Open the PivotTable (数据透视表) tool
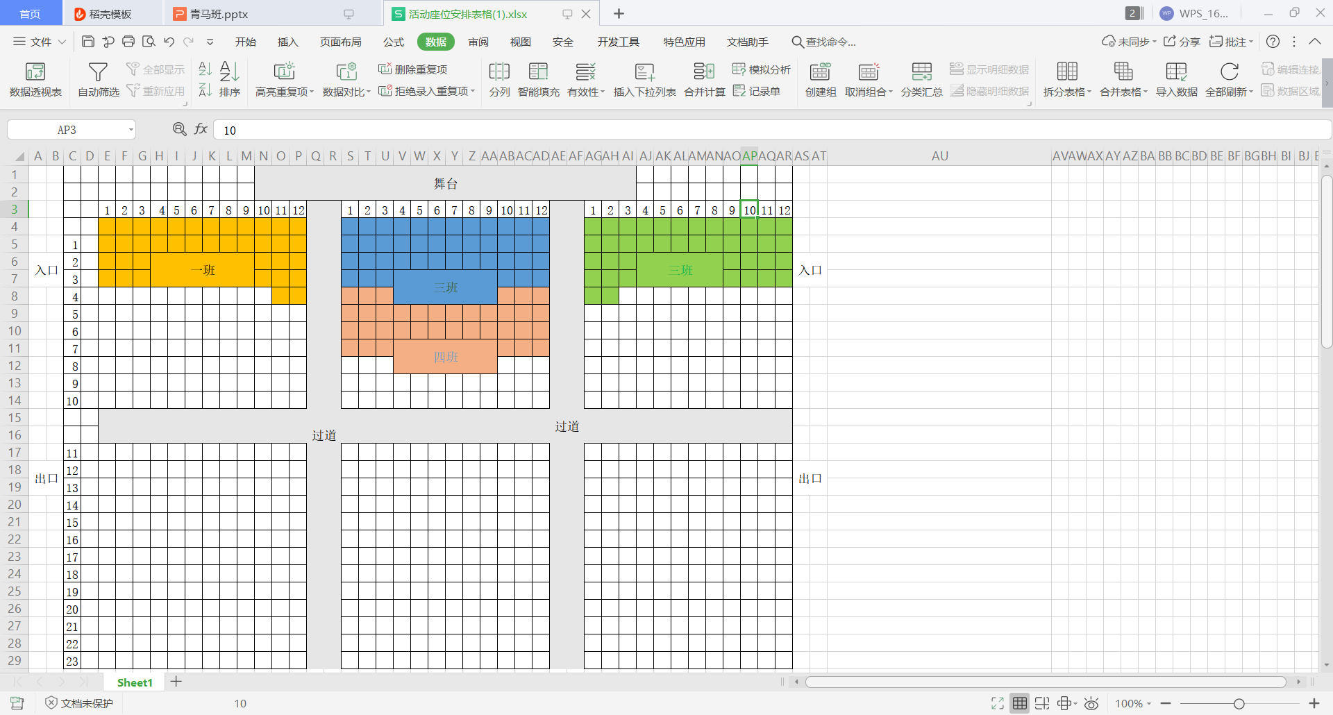Screen dimensions: 1333x715 [35, 79]
